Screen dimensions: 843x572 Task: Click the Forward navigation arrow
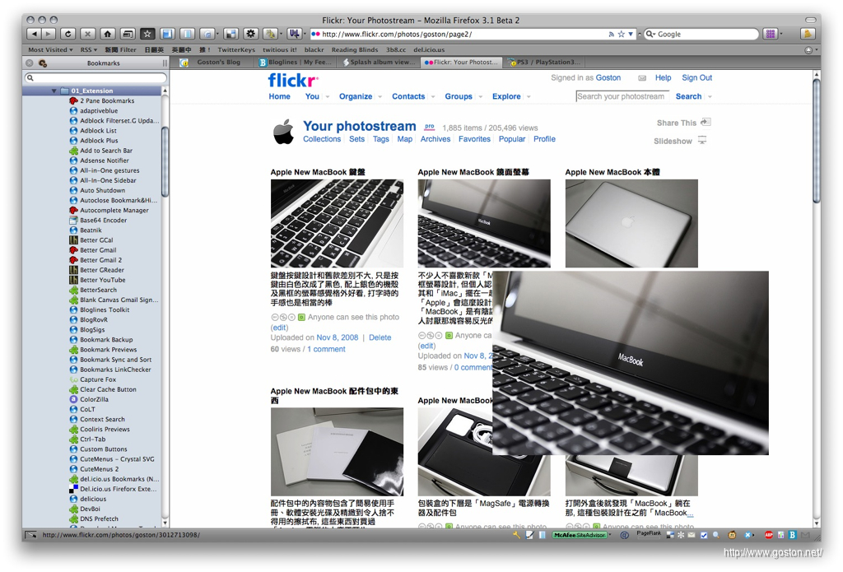(49, 34)
